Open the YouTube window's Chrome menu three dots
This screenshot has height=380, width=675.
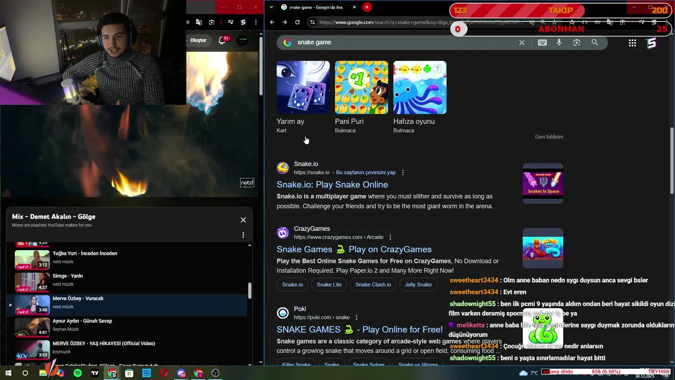256,22
